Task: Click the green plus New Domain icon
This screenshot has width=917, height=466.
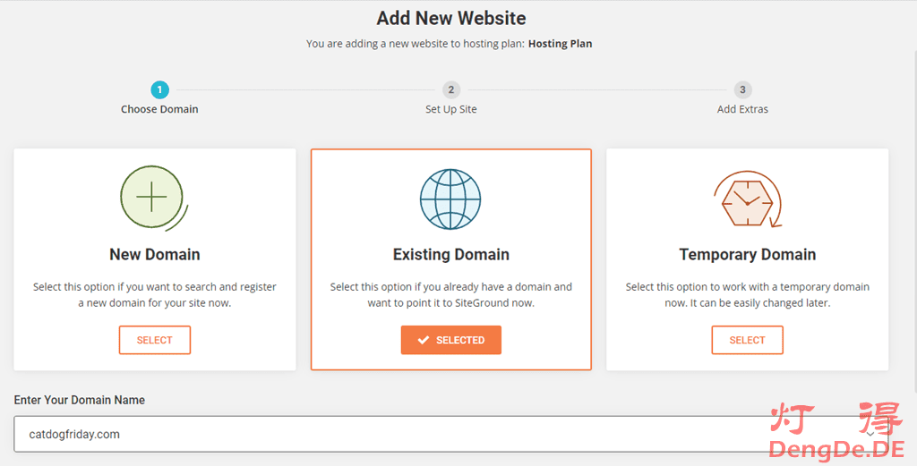Action: (x=151, y=197)
